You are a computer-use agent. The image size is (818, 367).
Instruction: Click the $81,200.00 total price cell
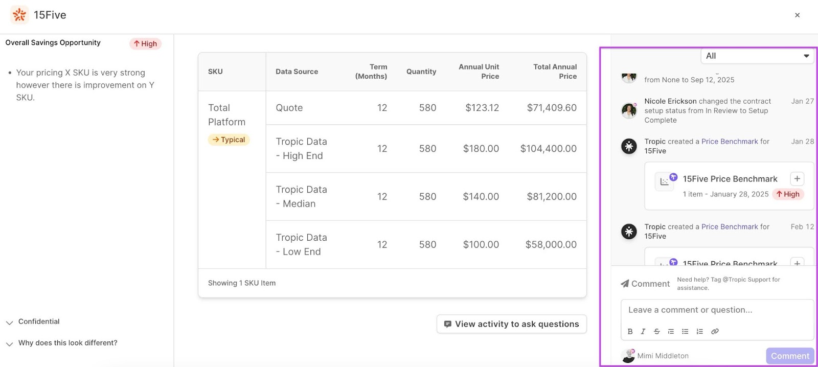(x=552, y=197)
